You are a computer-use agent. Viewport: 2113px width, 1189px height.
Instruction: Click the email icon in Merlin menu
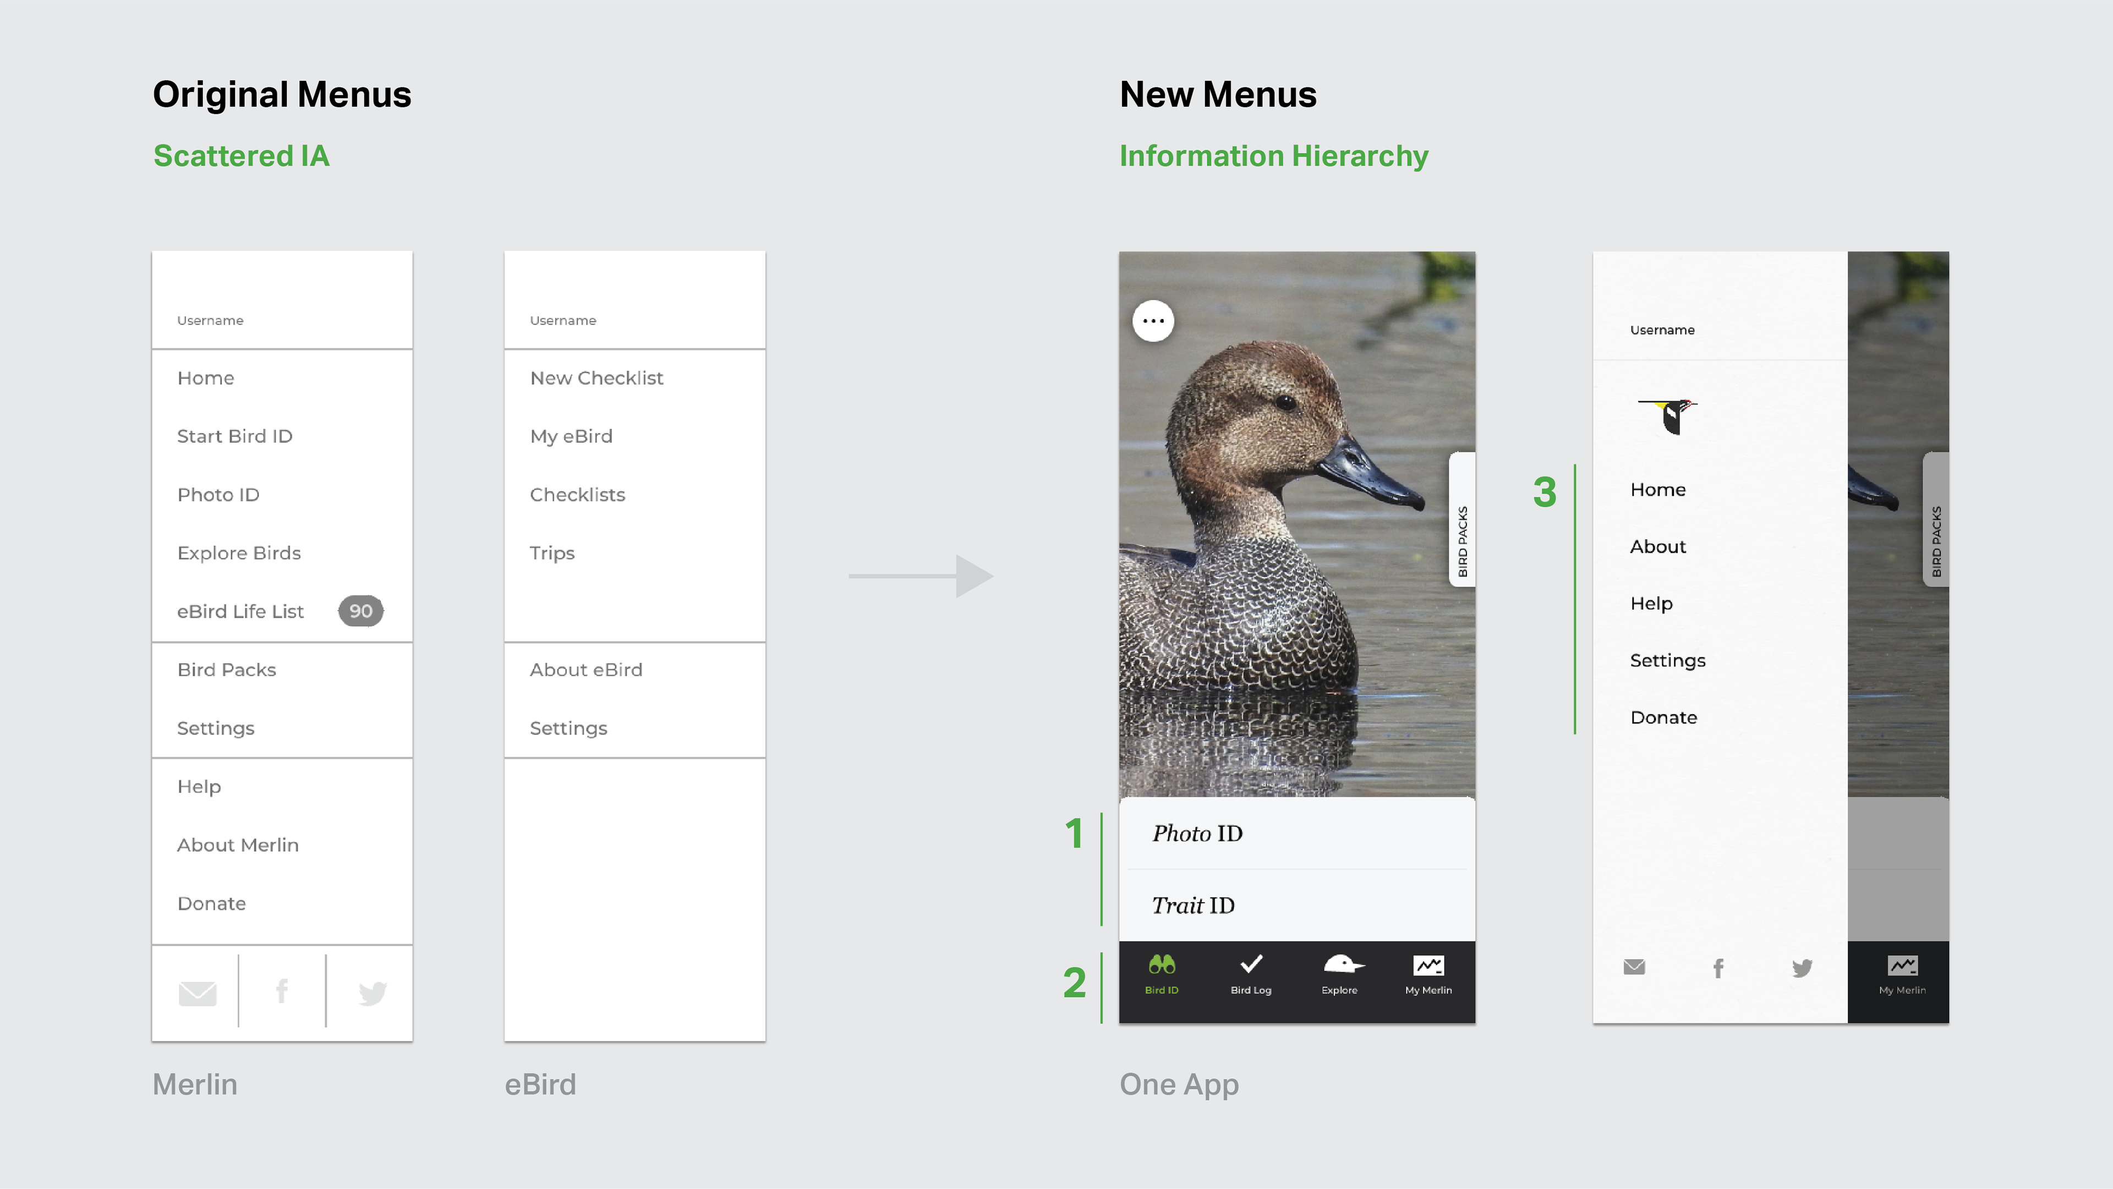(x=198, y=993)
